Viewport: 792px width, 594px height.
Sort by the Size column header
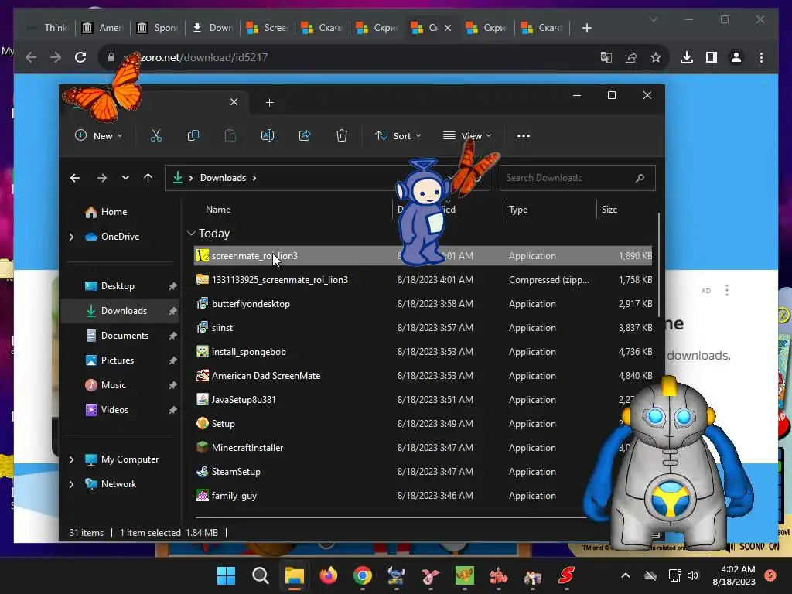(609, 209)
